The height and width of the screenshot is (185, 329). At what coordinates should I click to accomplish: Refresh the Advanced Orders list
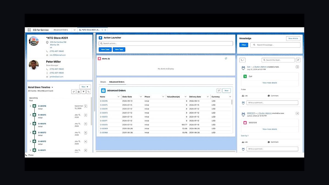tap(219, 90)
